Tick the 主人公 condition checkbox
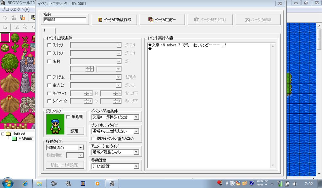Image resolution: width=322 pixels, height=188 pixels. click(x=49, y=85)
